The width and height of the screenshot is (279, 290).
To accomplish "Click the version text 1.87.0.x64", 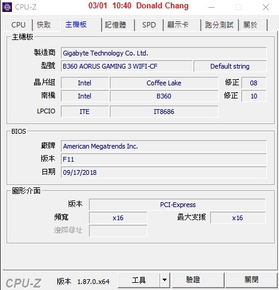I will (93, 282).
